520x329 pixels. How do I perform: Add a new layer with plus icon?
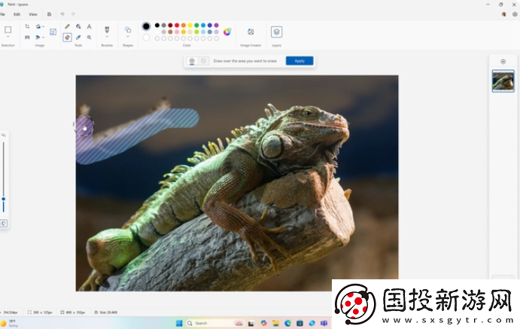click(x=503, y=61)
